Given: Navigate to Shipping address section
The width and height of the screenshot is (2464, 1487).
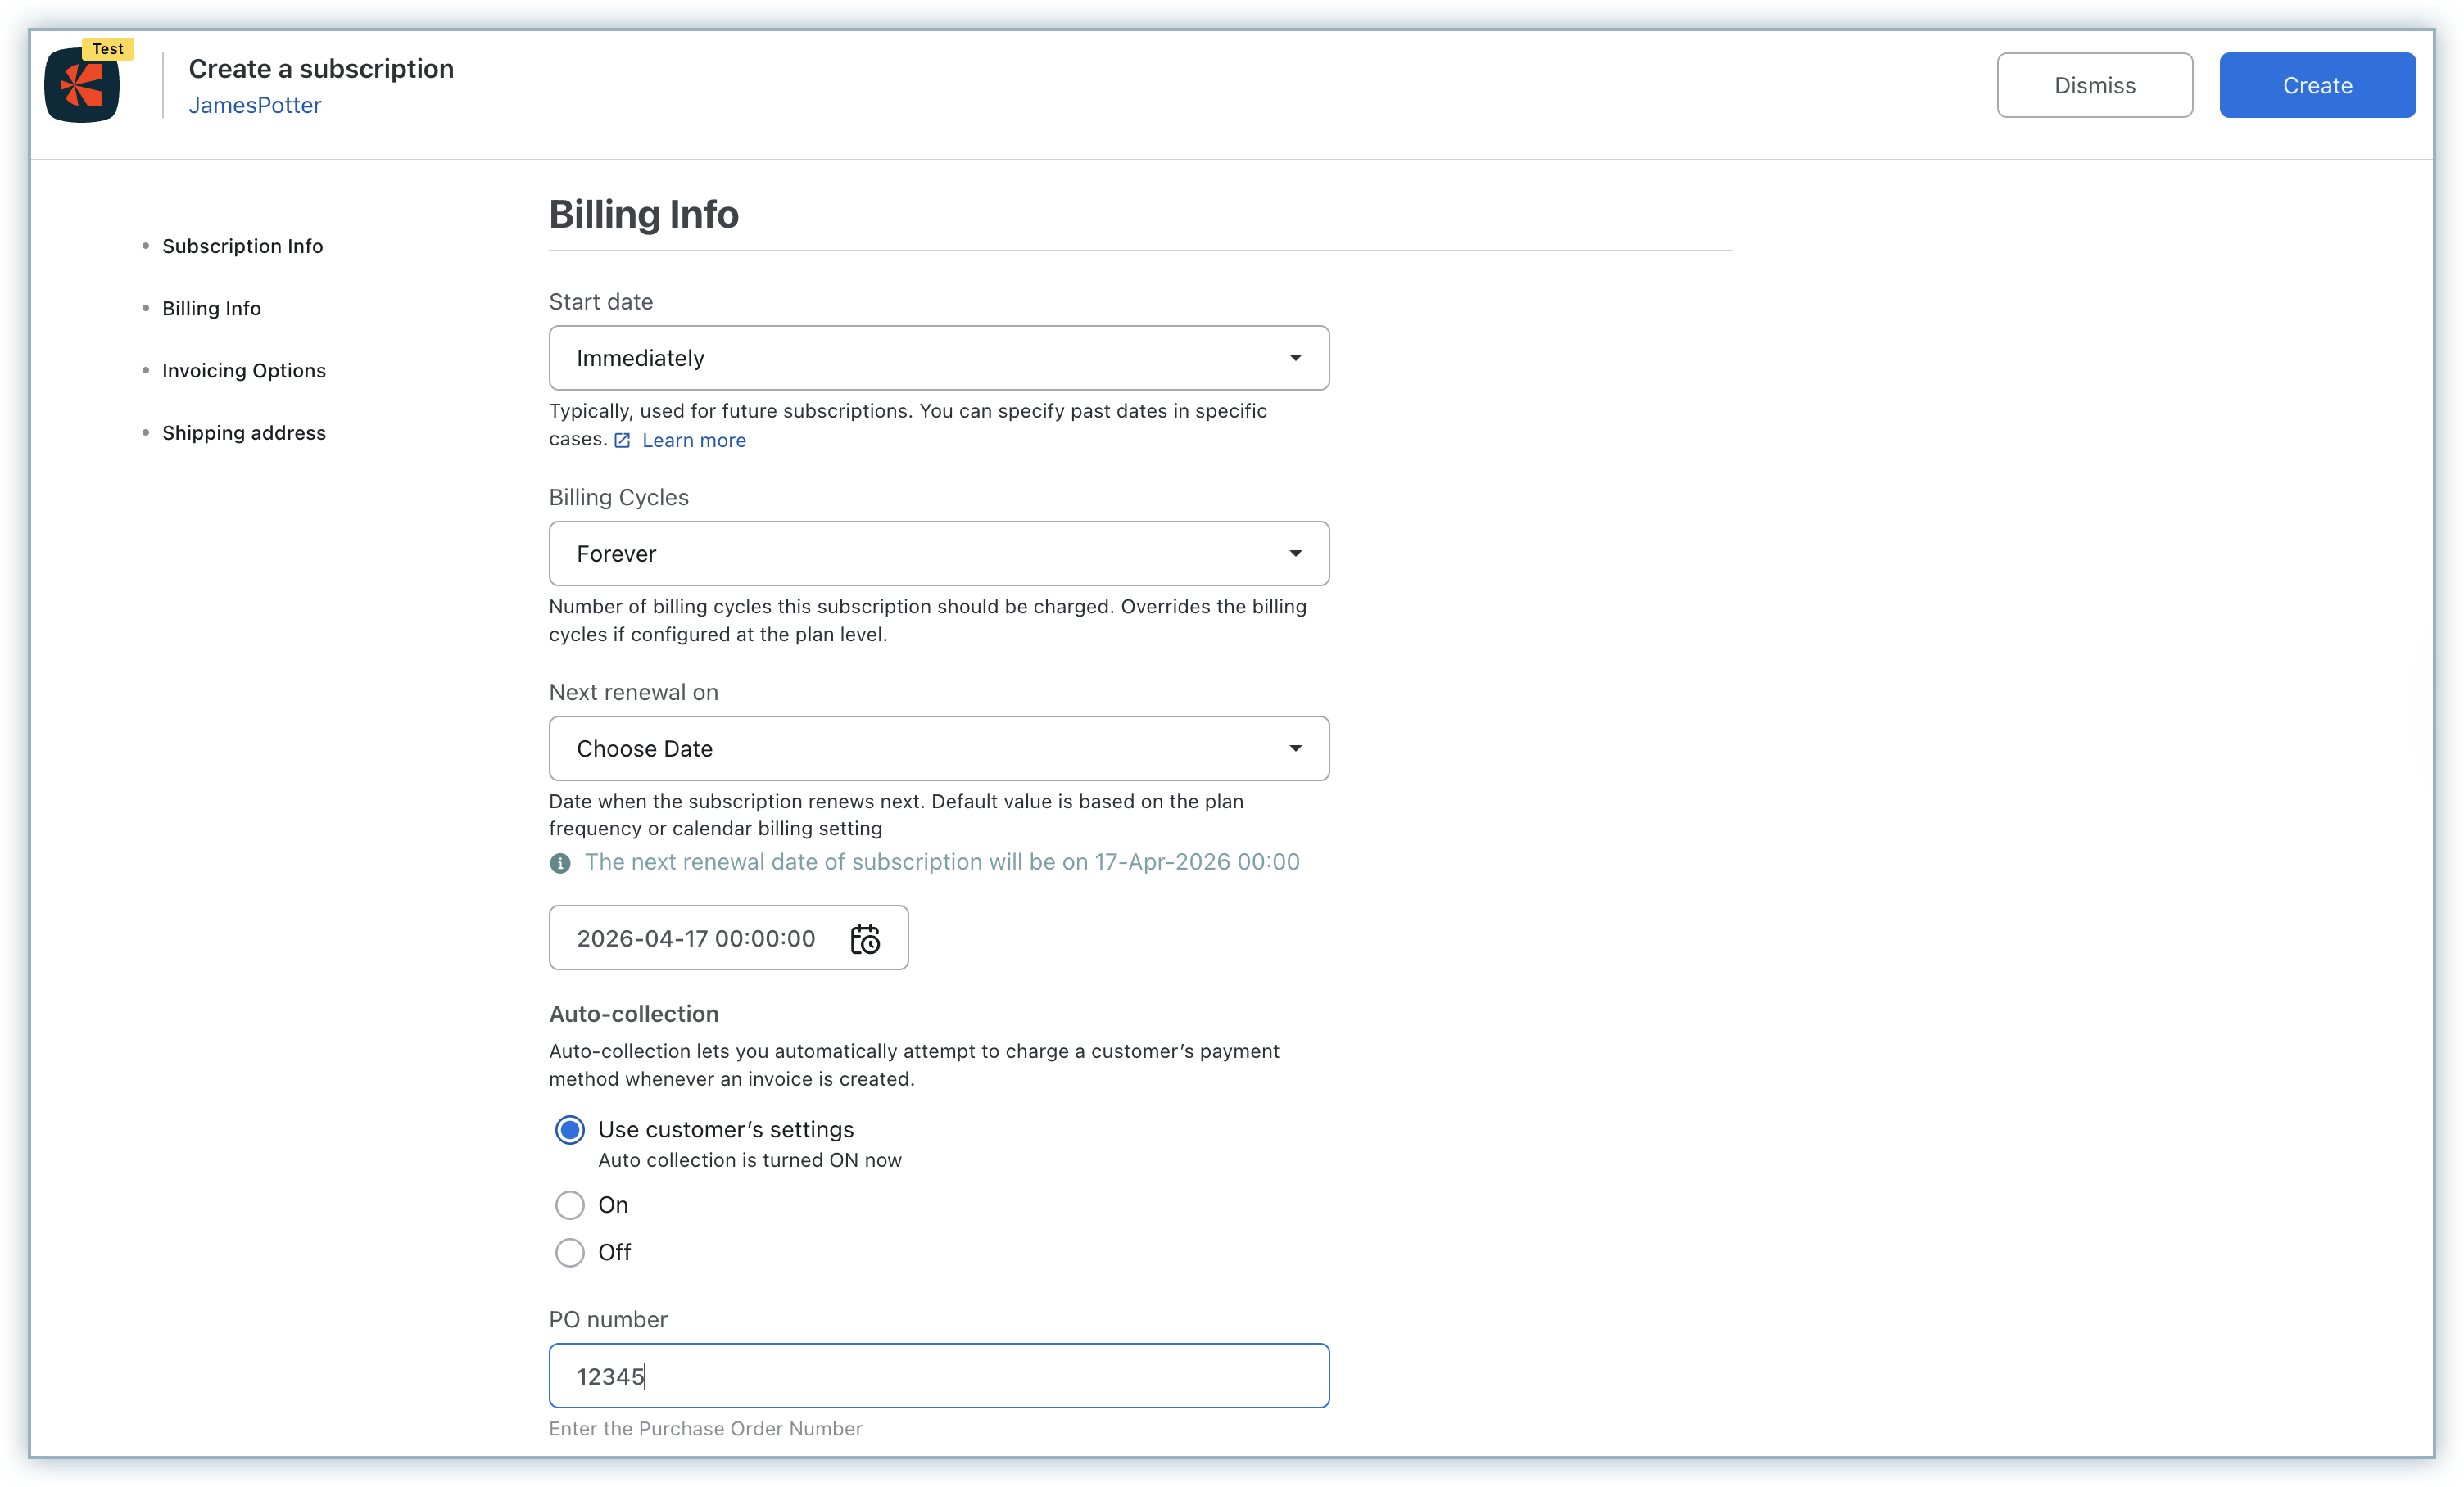Looking at the screenshot, I should pos(244,432).
